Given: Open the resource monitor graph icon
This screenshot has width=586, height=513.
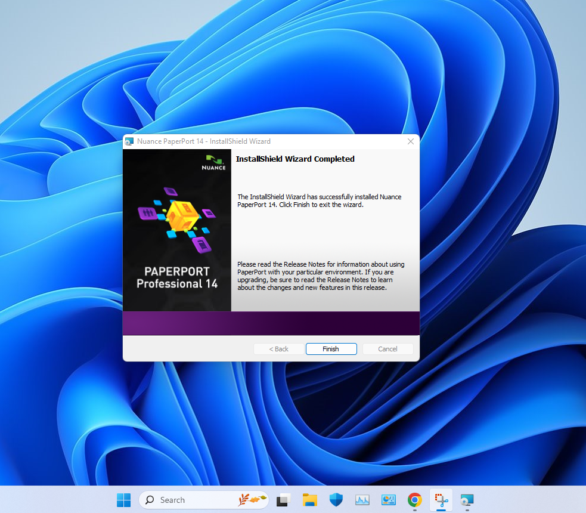Looking at the screenshot, I should pos(362,500).
